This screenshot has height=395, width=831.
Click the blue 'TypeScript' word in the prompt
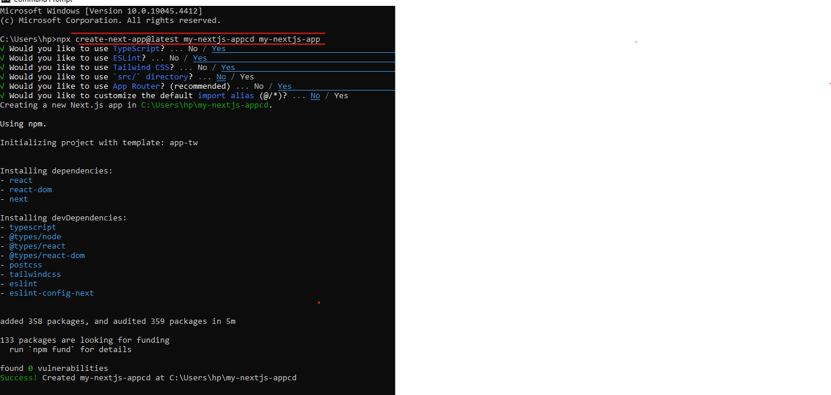[x=137, y=49]
